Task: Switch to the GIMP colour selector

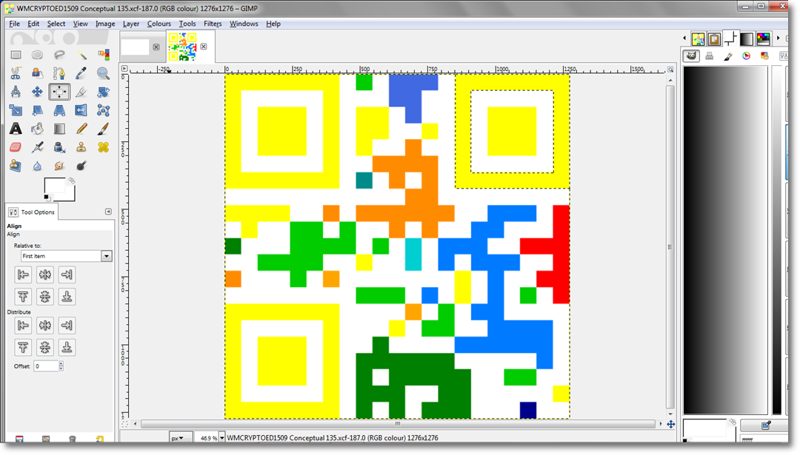Action: point(691,56)
